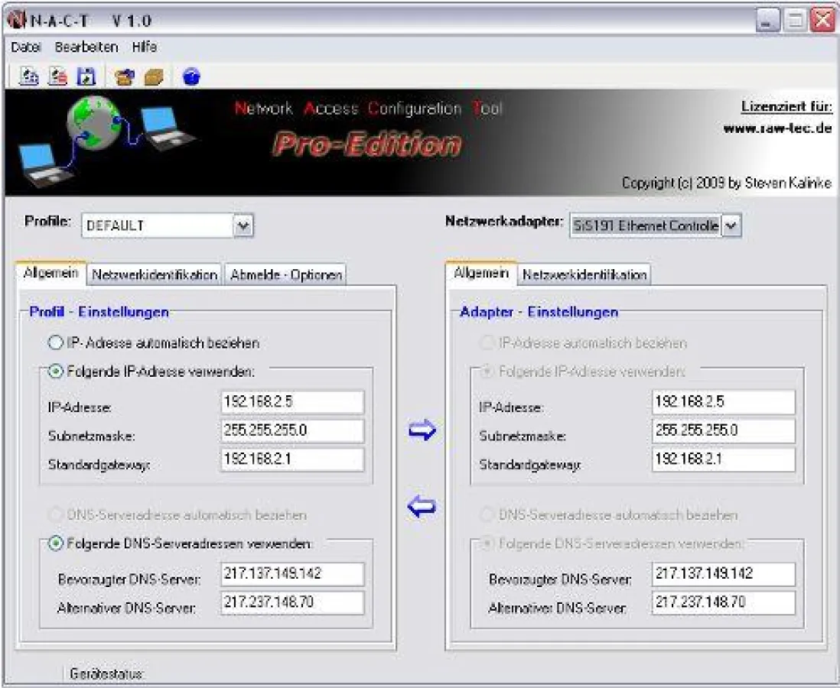Click the www.saw-tec.de link in banner

(x=777, y=128)
